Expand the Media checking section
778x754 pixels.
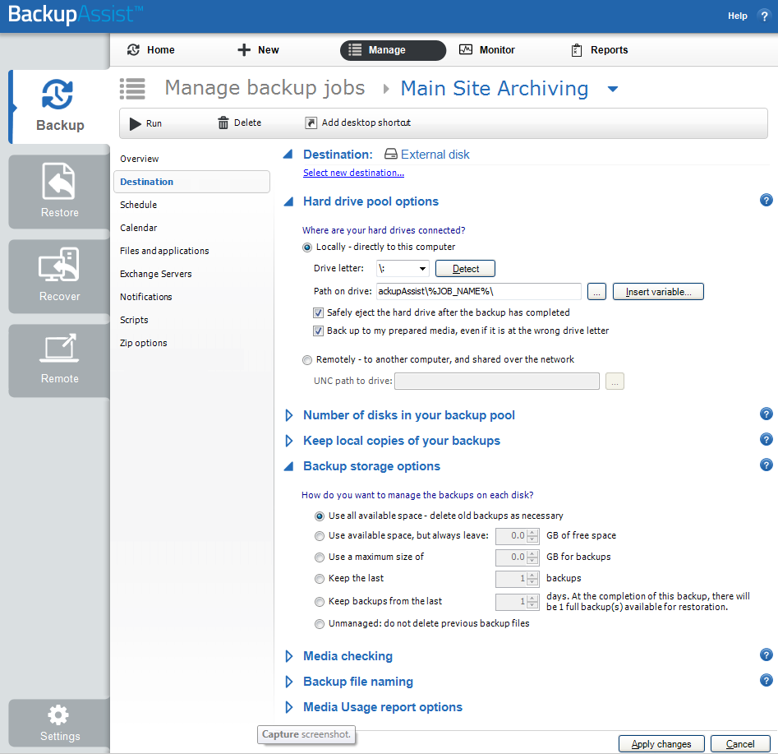coord(289,656)
